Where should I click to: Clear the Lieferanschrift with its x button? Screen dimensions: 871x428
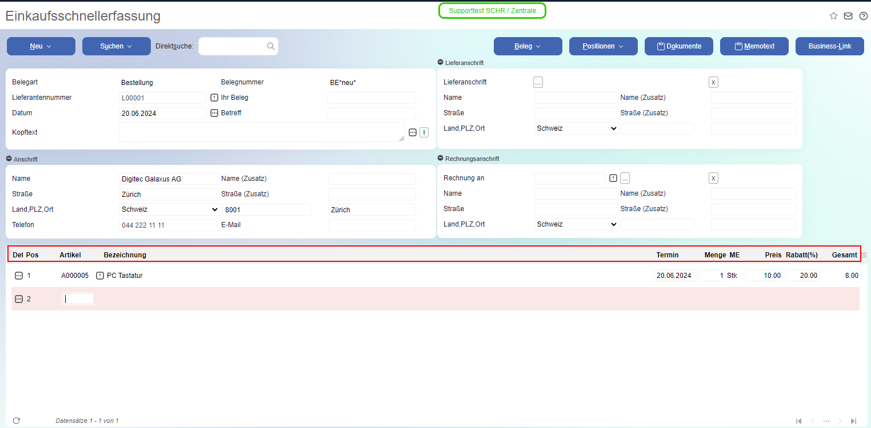pyautogui.click(x=713, y=82)
